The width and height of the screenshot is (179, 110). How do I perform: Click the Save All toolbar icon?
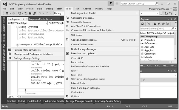[x=34, y=13]
